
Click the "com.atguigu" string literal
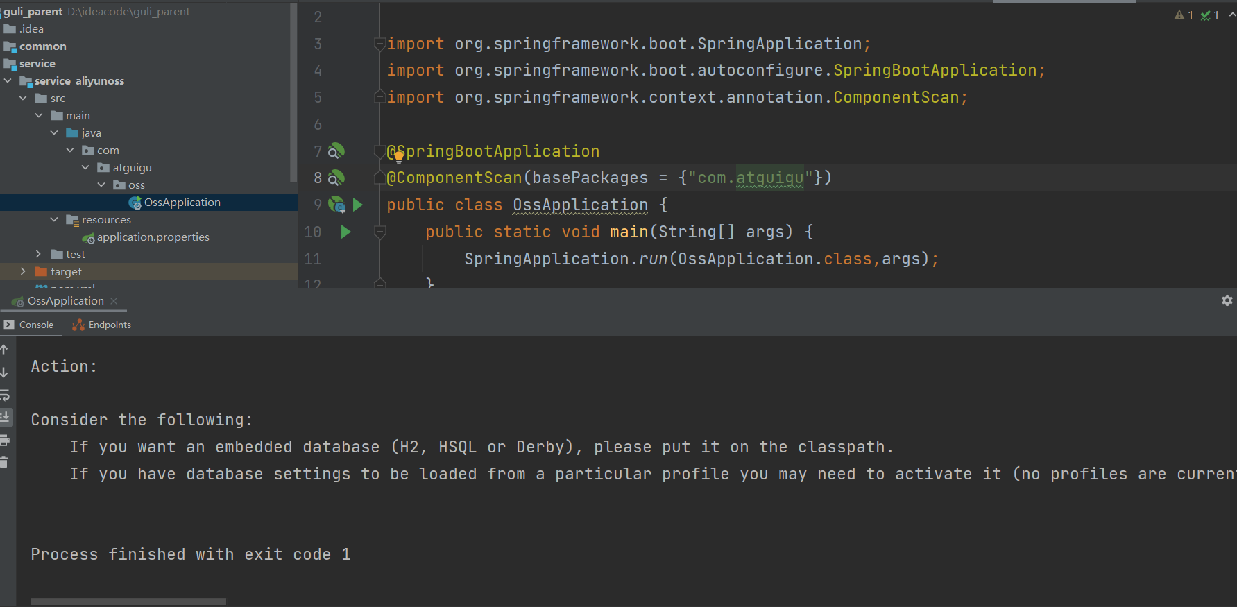point(750,178)
